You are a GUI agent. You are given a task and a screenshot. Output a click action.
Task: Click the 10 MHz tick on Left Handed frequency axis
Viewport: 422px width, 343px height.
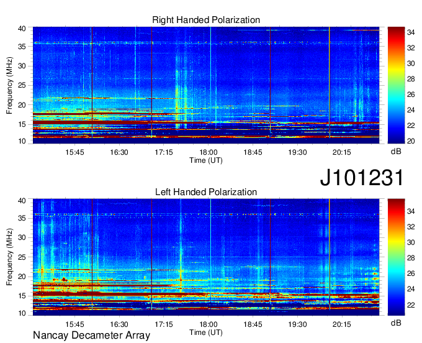[x=22, y=313]
